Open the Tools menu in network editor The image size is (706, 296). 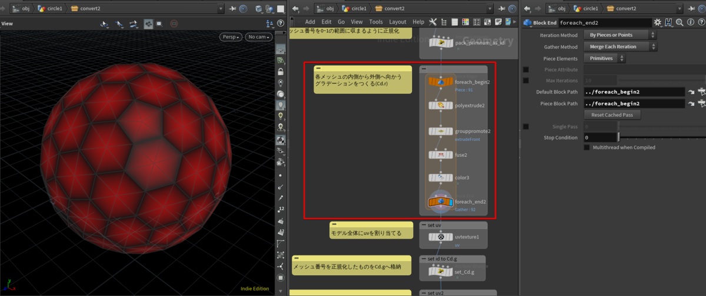376,22
